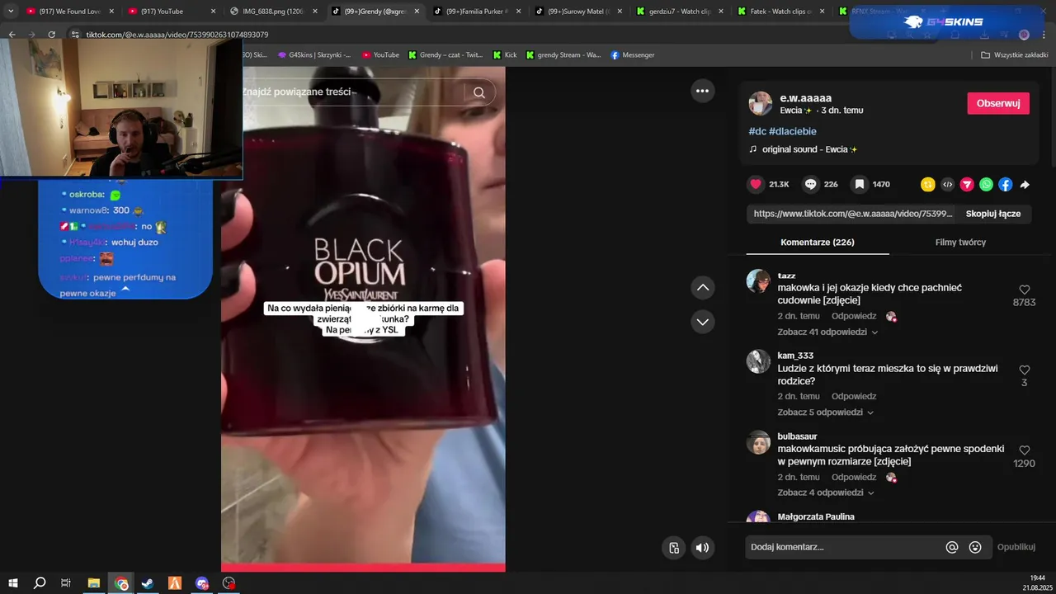Click the browser back arrow
This screenshot has width=1056, height=594.
pos(12,35)
